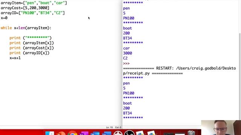This screenshot has width=241, height=135.
Task: Click the arrayCost=[5,200,3000] line
Action: [25, 8]
